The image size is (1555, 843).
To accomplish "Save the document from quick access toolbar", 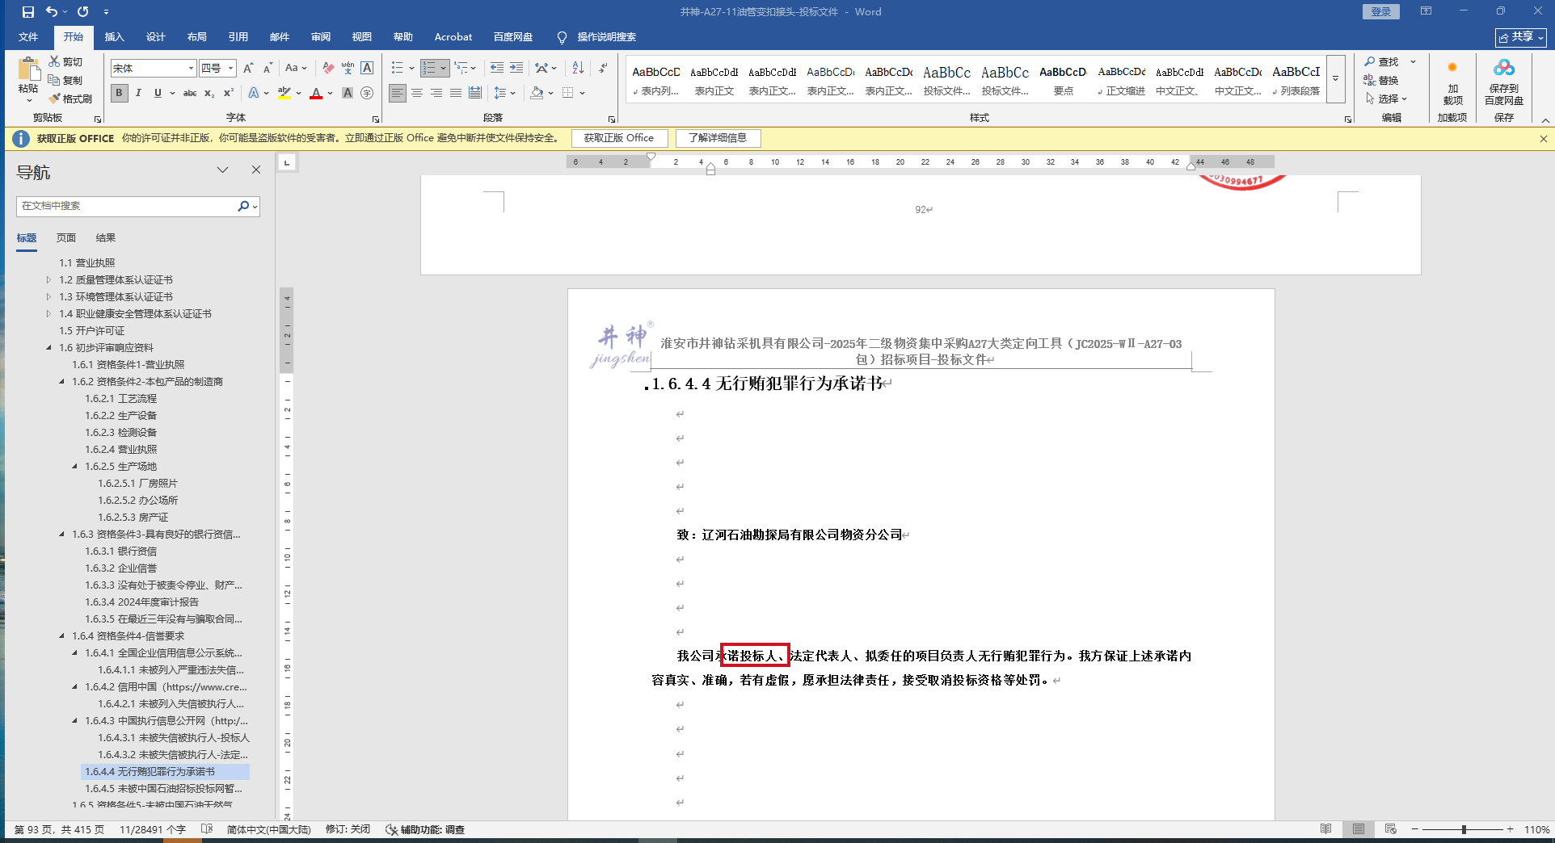I will [28, 12].
